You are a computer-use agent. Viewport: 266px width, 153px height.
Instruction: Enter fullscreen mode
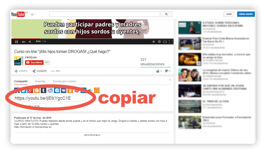point(171,42)
